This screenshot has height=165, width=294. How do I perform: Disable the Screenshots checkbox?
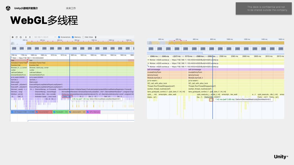[x=59, y=37]
